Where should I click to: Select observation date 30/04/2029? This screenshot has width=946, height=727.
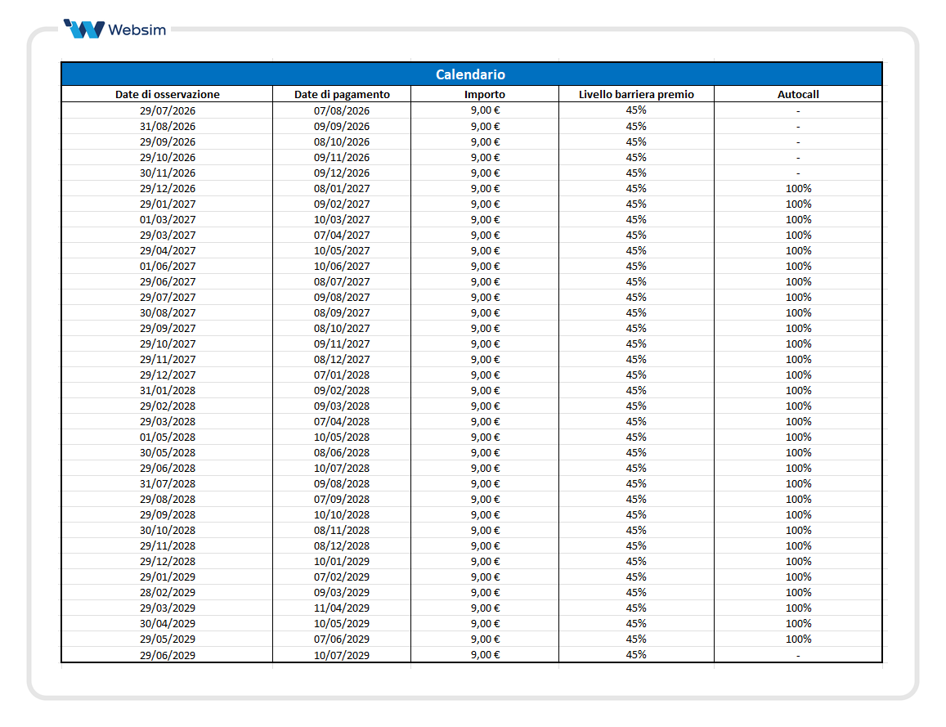click(167, 623)
